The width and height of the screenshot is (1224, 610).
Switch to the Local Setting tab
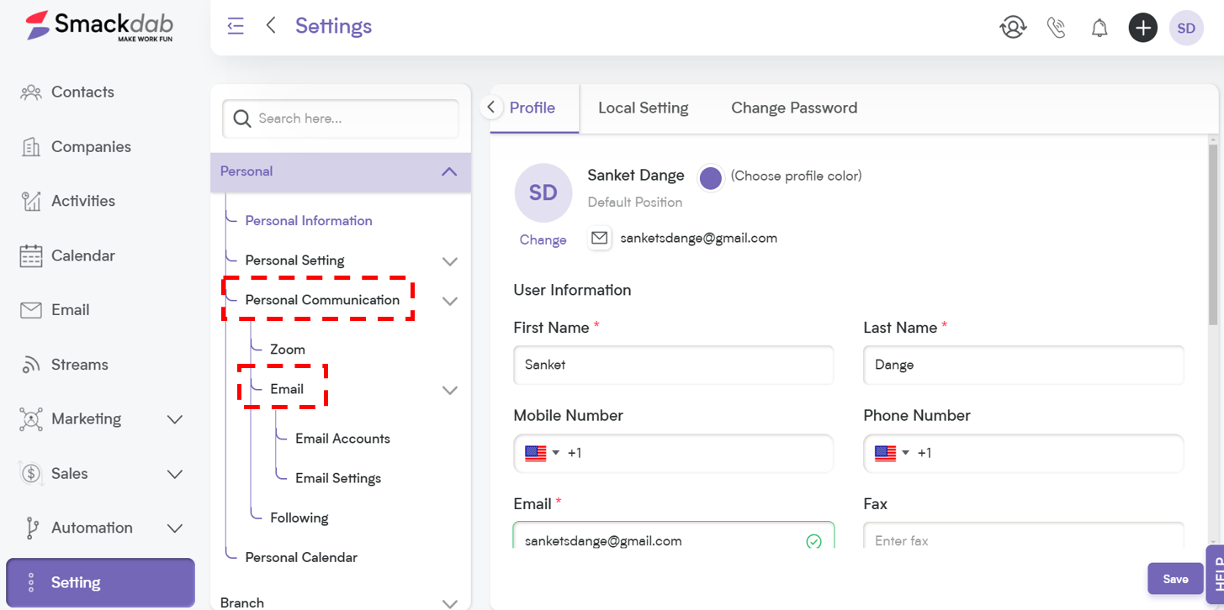(644, 108)
